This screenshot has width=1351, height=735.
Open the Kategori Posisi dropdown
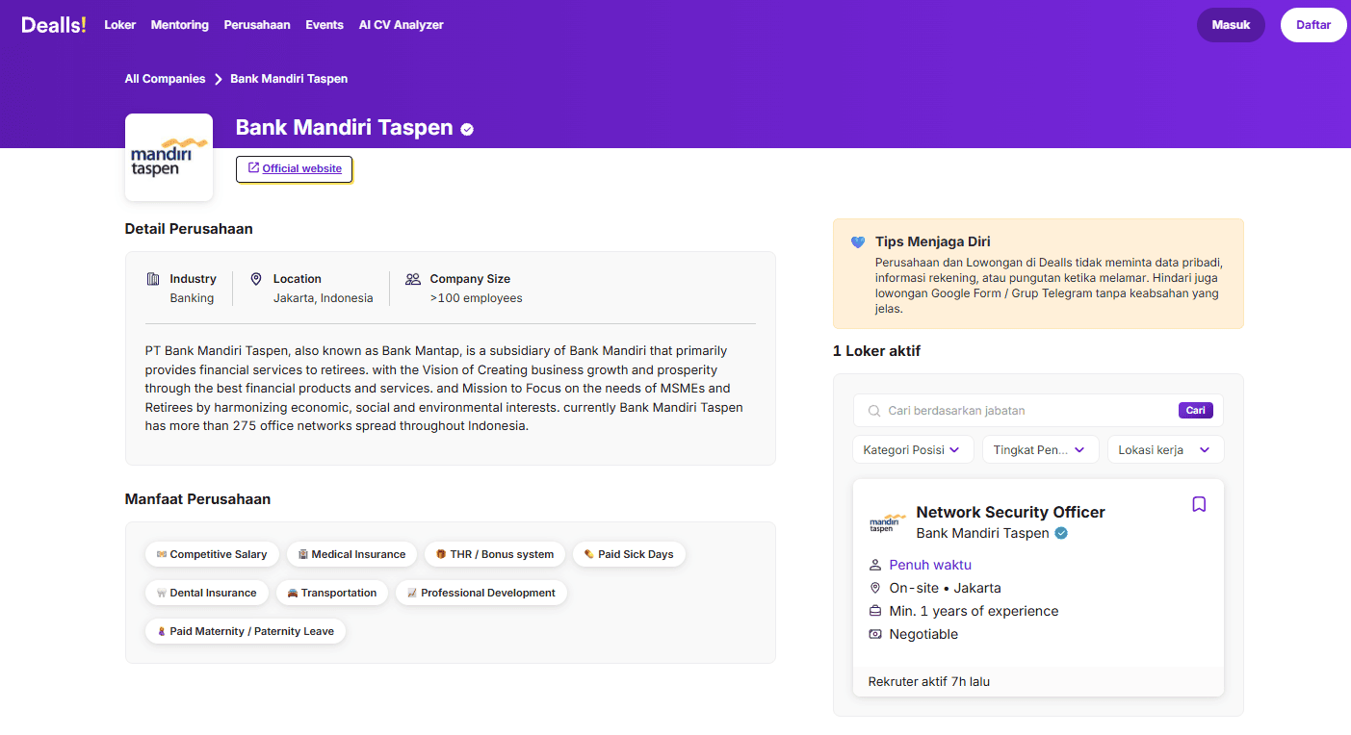(x=913, y=449)
